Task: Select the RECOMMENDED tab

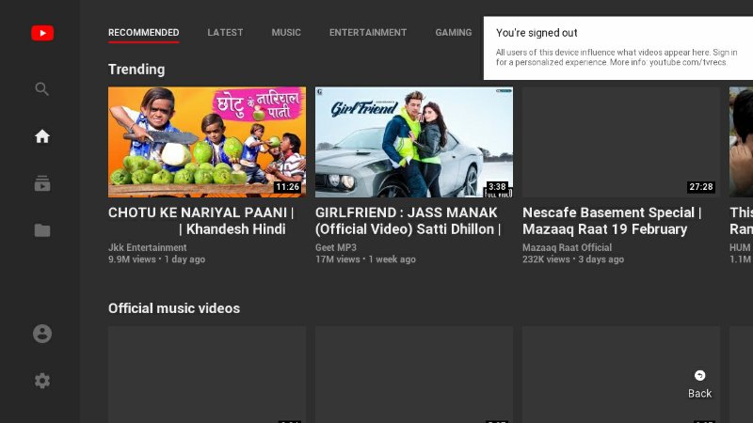Action: coord(144,33)
